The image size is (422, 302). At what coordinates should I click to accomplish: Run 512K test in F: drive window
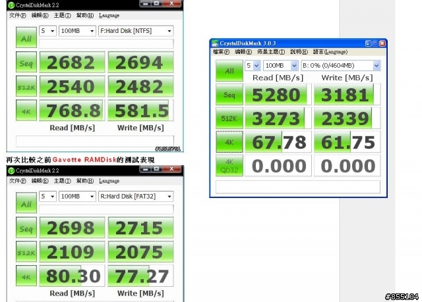point(26,86)
